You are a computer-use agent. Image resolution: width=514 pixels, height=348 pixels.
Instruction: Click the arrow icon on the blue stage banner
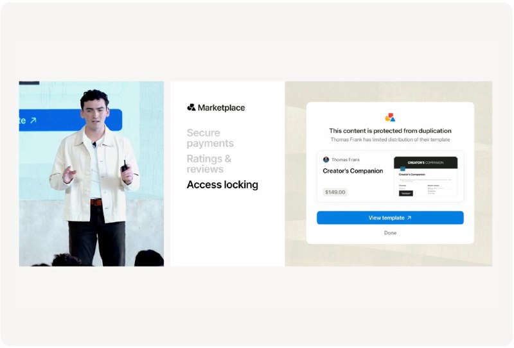coord(33,121)
